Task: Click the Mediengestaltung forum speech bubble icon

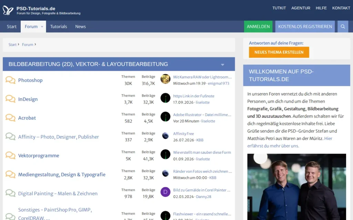Action: [10, 174]
